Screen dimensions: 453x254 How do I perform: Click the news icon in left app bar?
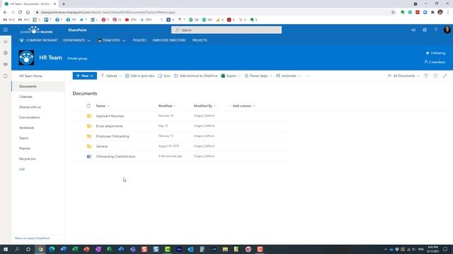click(x=6, y=64)
